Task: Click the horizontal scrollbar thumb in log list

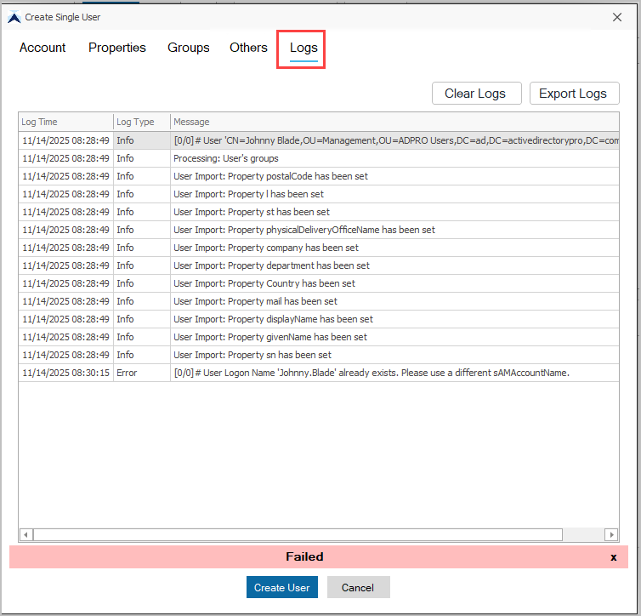Action: coord(298,534)
